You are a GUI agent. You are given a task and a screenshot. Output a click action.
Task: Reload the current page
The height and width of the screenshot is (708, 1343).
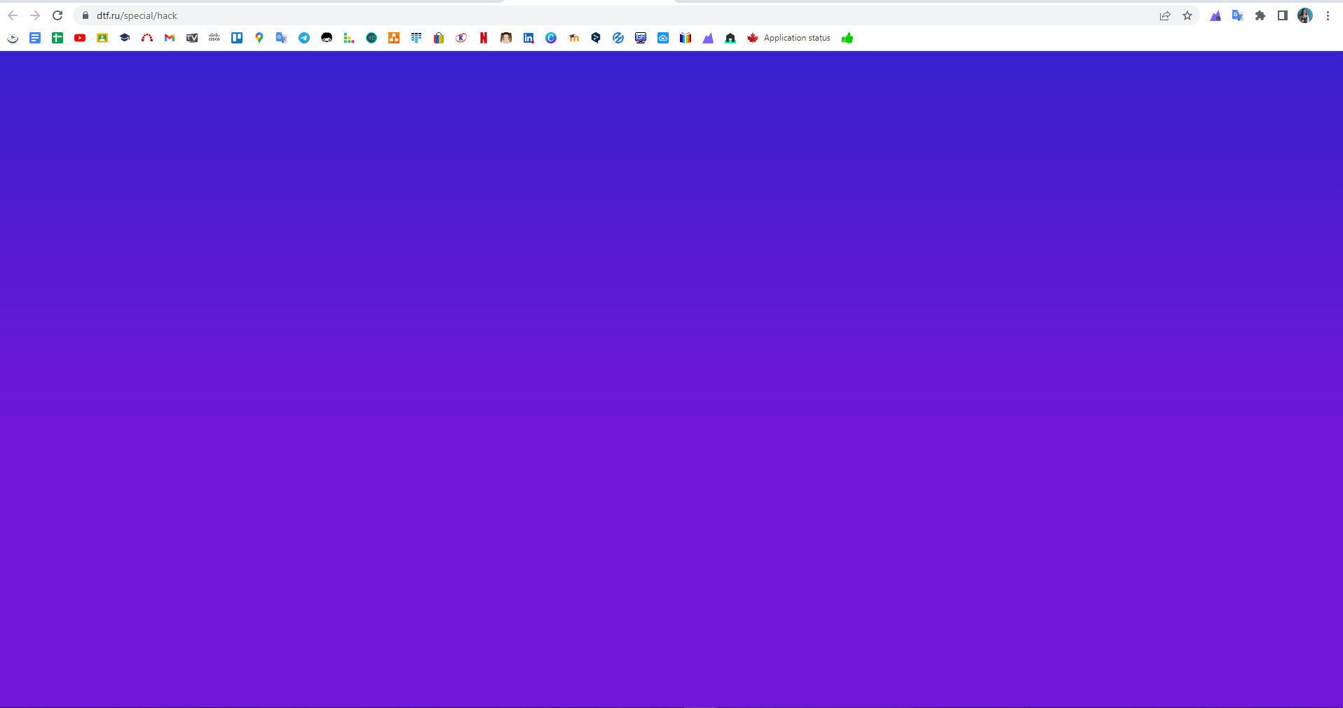pyautogui.click(x=57, y=15)
